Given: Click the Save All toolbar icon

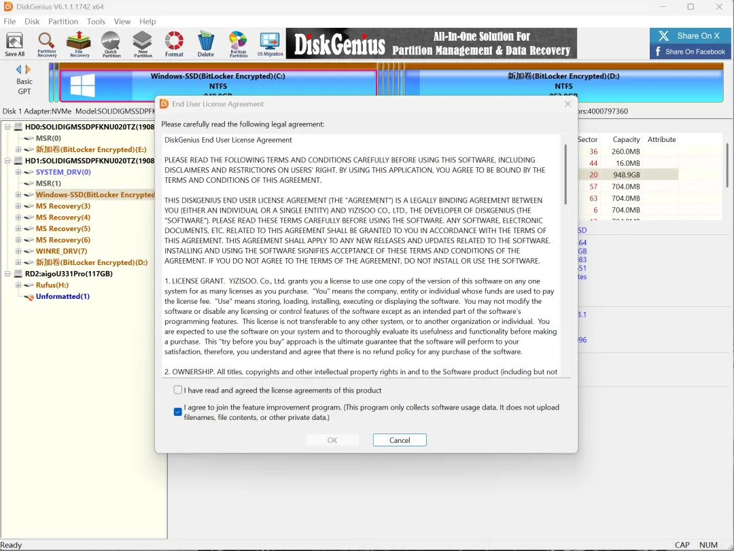Looking at the screenshot, I should tap(14, 44).
